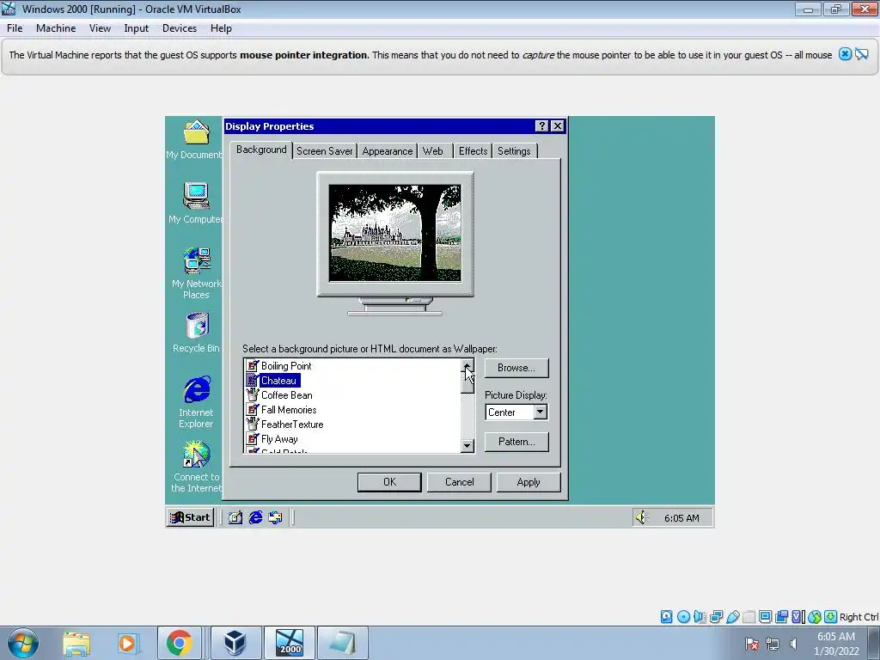The height and width of the screenshot is (660, 880).
Task: Open the VirtualBox File menu
Action: [15, 28]
